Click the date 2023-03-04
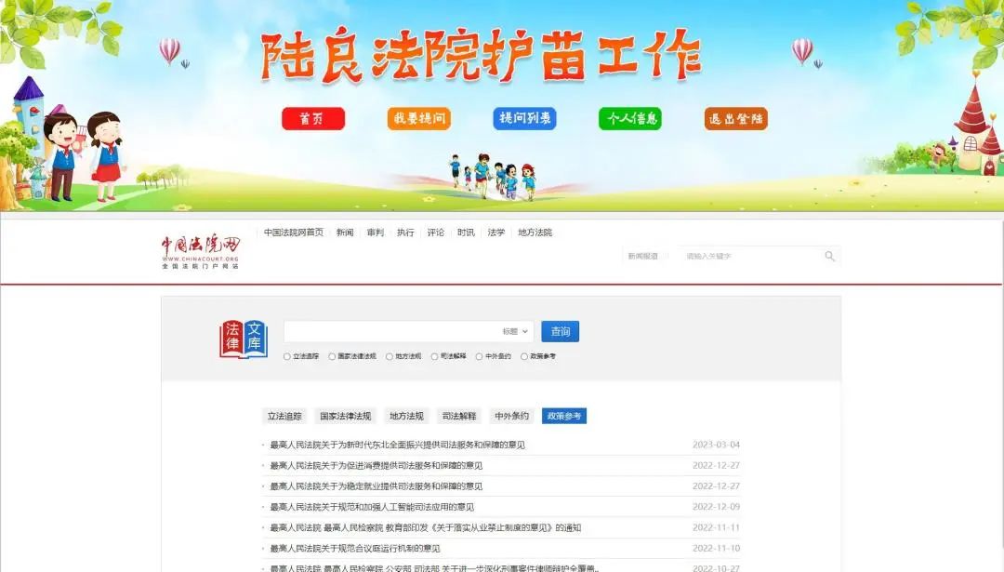 pos(716,445)
